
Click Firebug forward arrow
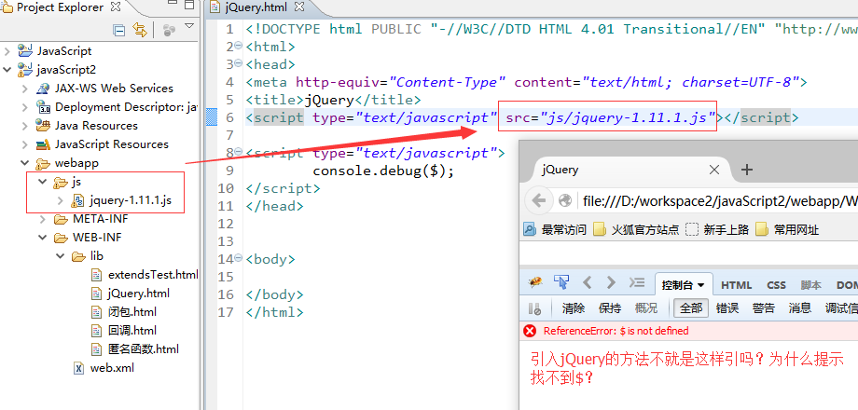pyautogui.click(x=611, y=282)
